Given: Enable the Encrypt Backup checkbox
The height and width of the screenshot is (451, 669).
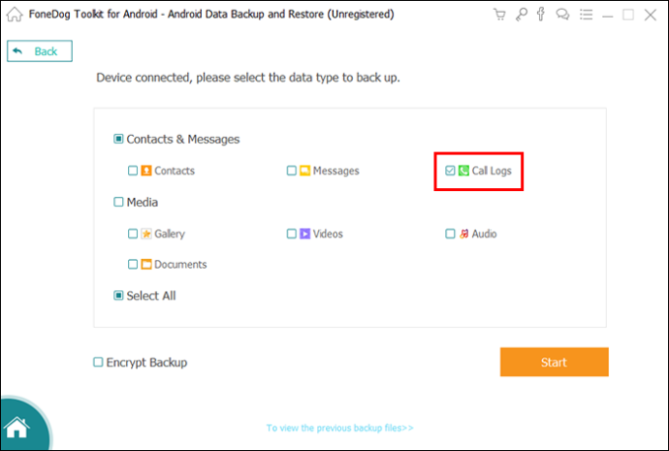Looking at the screenshot, I should pos(98,362).
